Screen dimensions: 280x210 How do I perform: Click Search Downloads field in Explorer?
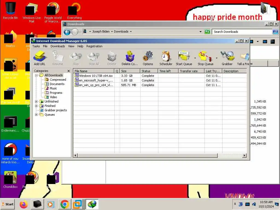tap(242, 32)
